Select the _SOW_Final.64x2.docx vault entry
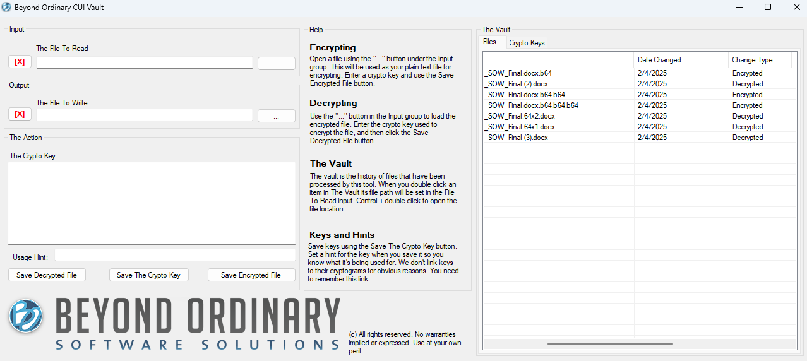807x361 pixels. coord(522,116)
